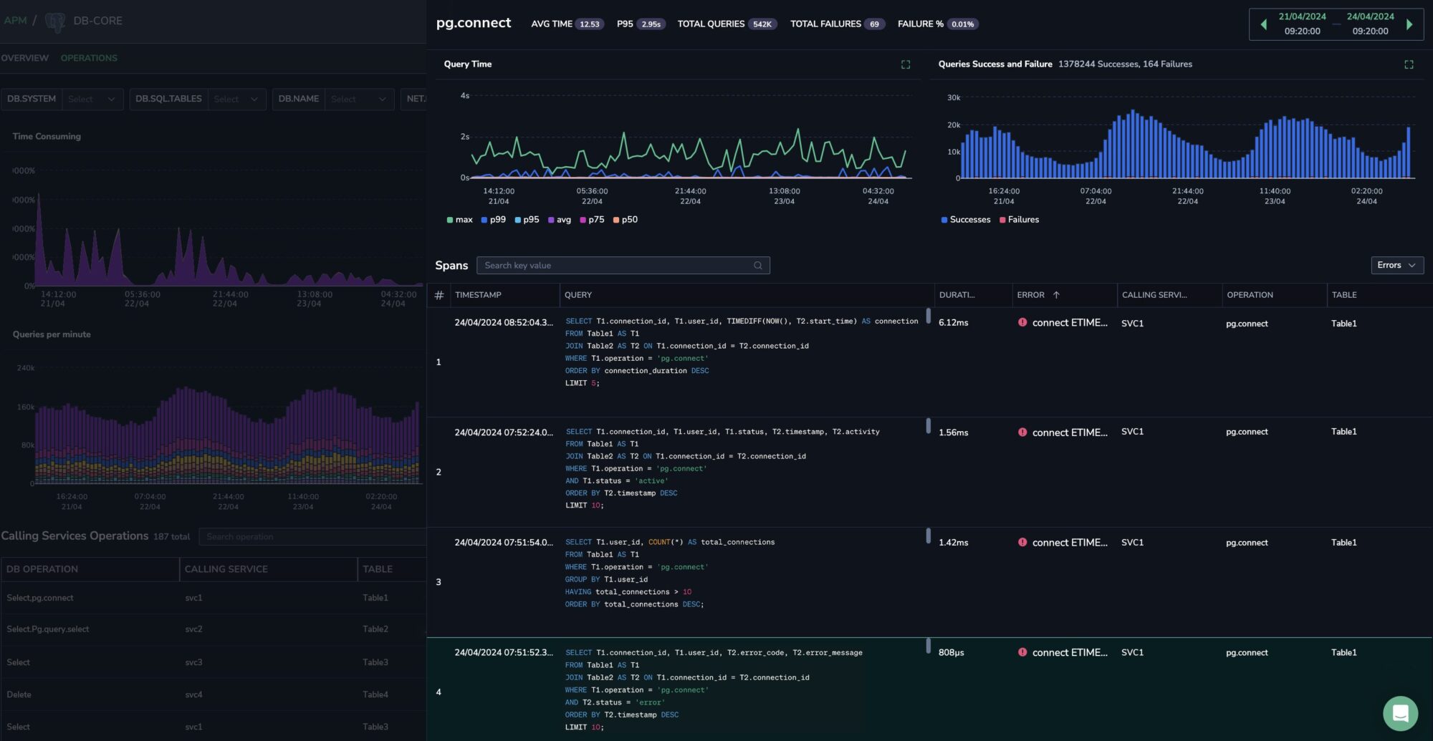The image size is (1433, 741).
Task: Open the Errors filter dropdown
Action: pos(1396,266)
